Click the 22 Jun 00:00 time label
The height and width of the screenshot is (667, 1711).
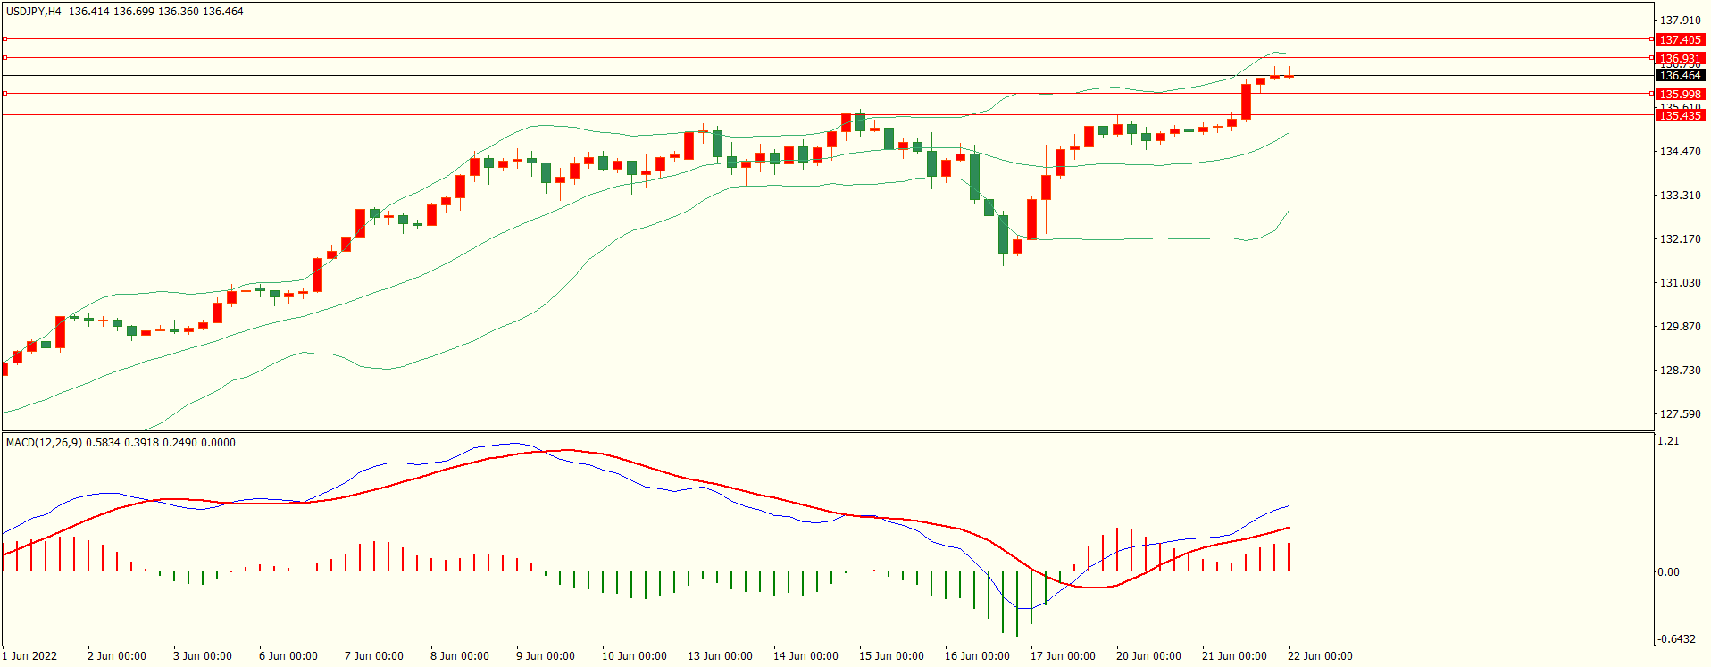[x=1319, y=656]
